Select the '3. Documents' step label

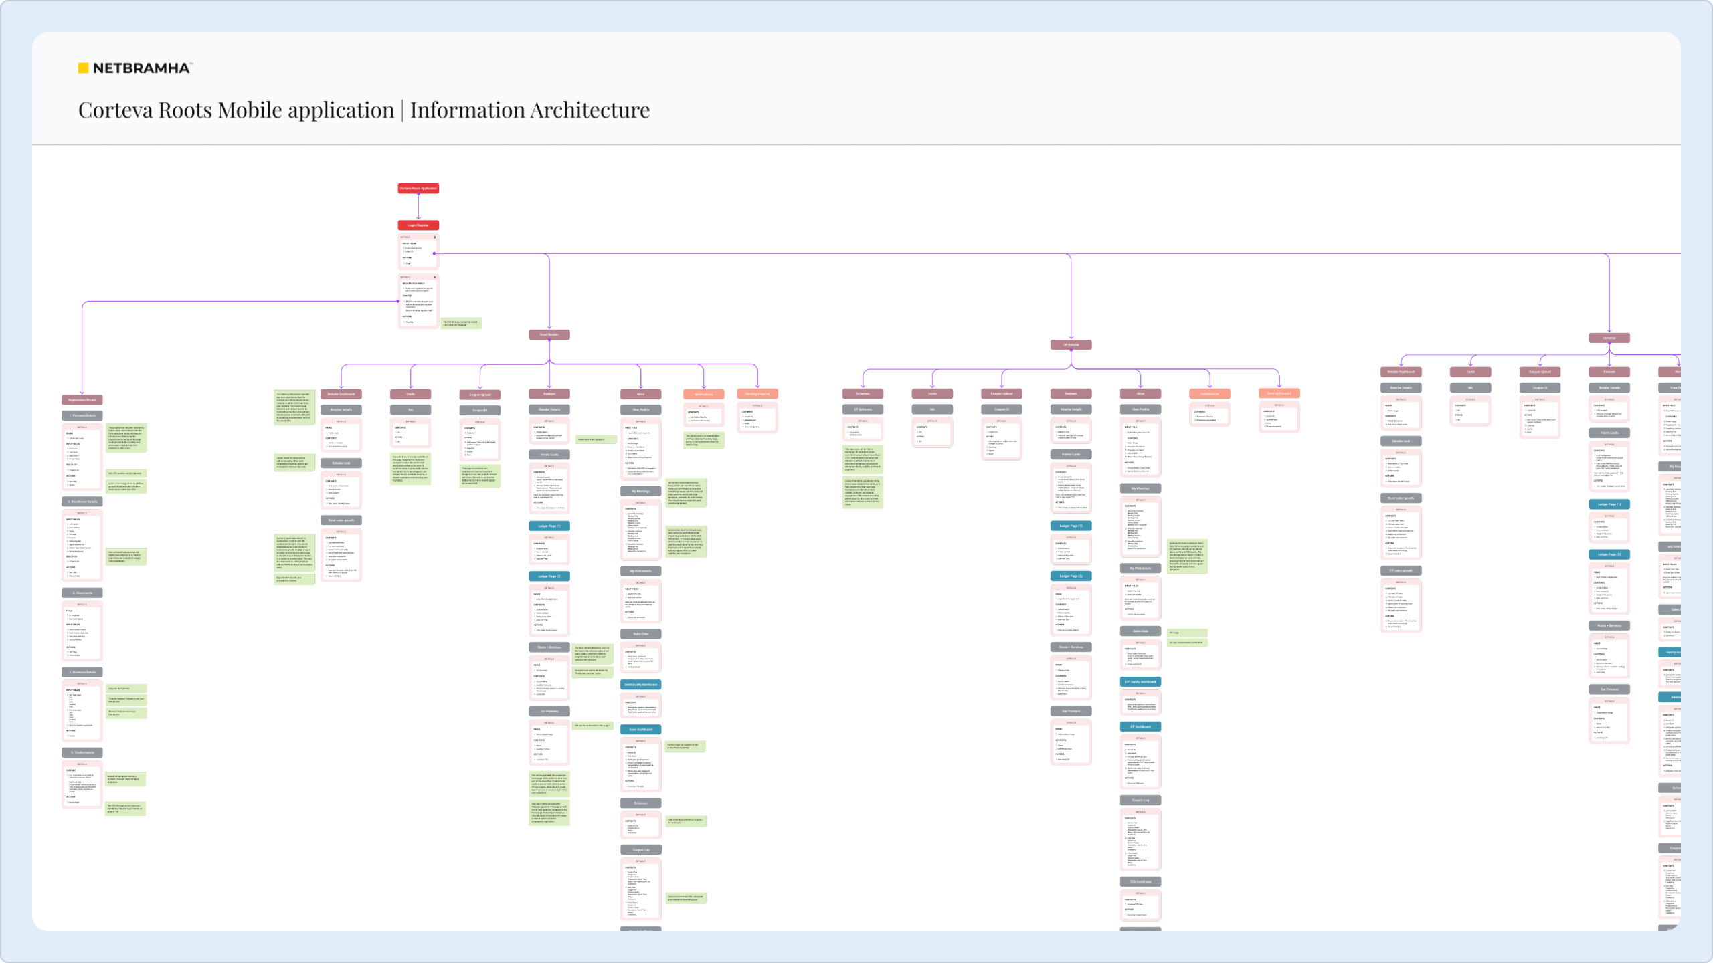coord(82,593)
